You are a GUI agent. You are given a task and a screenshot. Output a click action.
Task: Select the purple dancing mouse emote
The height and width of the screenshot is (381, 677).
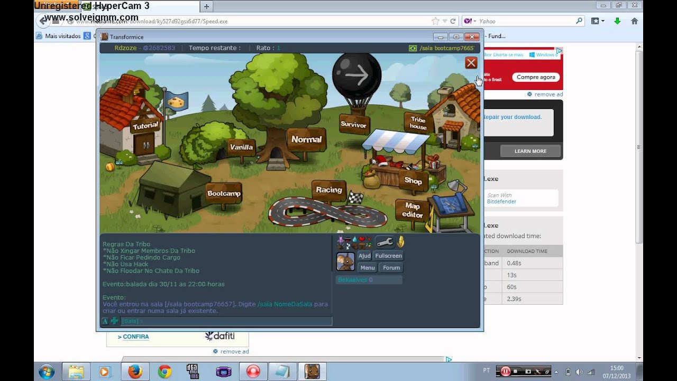click(x=341, y=239)
